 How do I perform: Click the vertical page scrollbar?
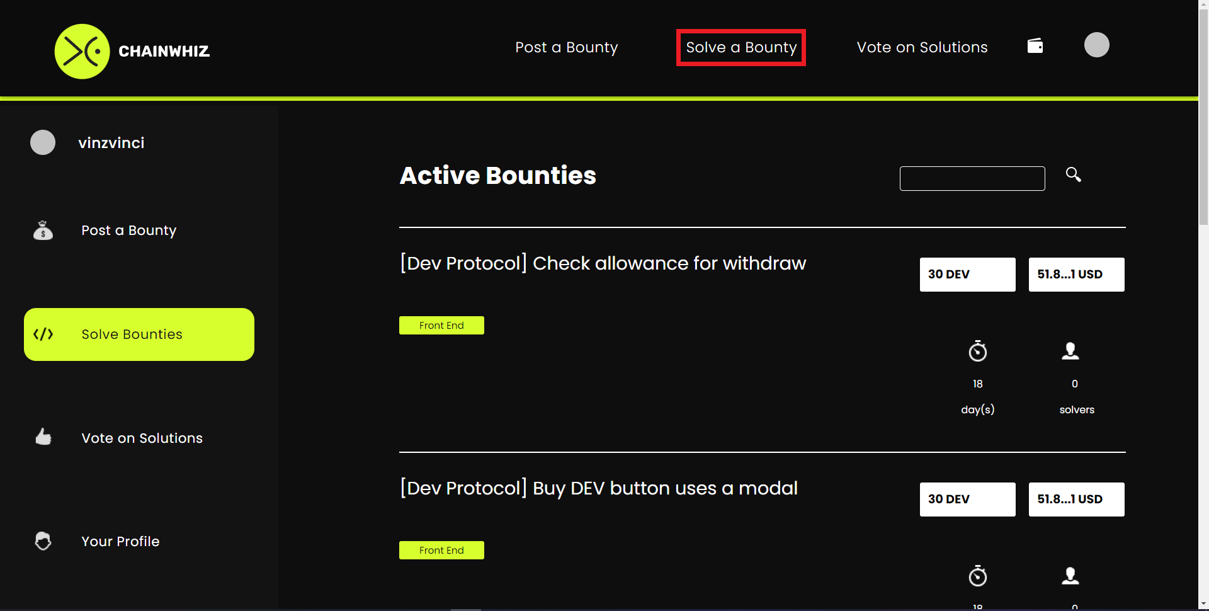[1203, 305]
